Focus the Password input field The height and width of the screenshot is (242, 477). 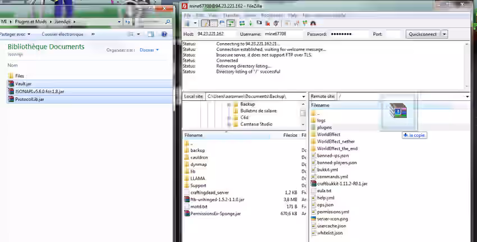click(349, 34)
